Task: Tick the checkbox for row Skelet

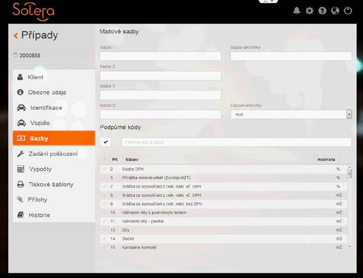Action: coord(105,238)
